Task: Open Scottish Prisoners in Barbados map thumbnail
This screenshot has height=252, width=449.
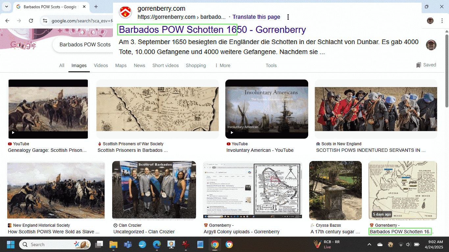Action: (157, 109)
